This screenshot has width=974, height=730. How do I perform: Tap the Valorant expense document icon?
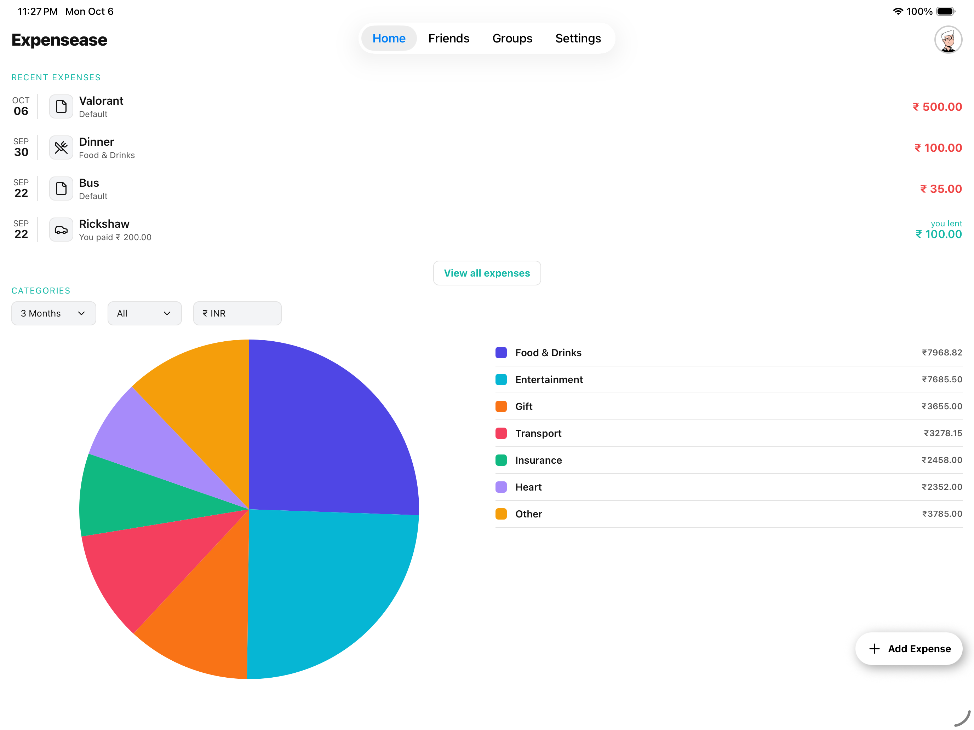click(61, 106)
